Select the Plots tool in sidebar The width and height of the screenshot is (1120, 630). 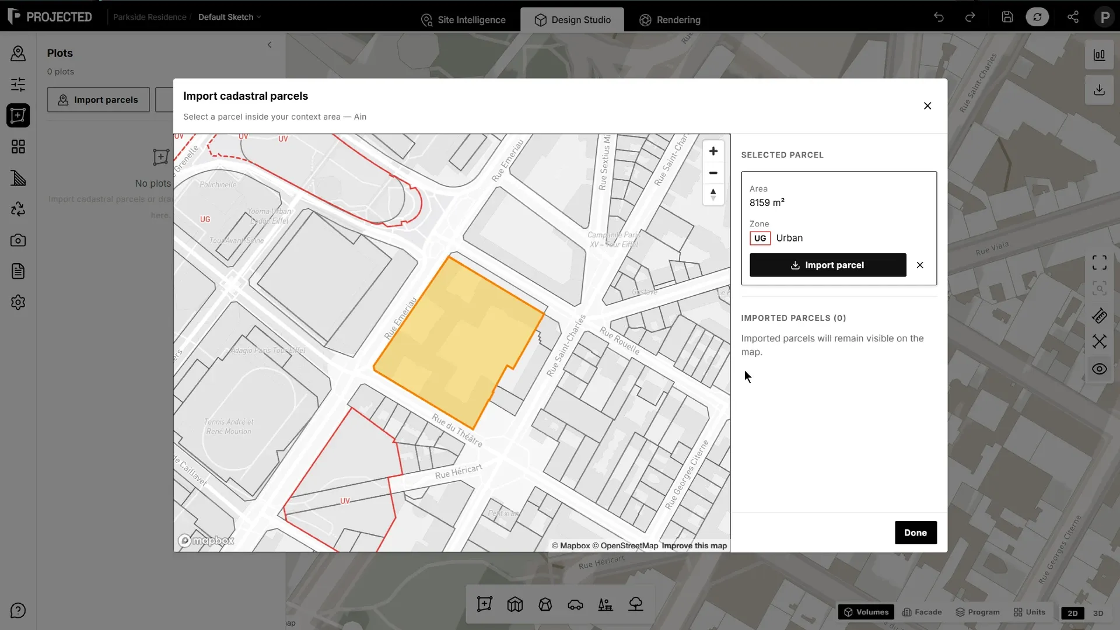(18, 116)
